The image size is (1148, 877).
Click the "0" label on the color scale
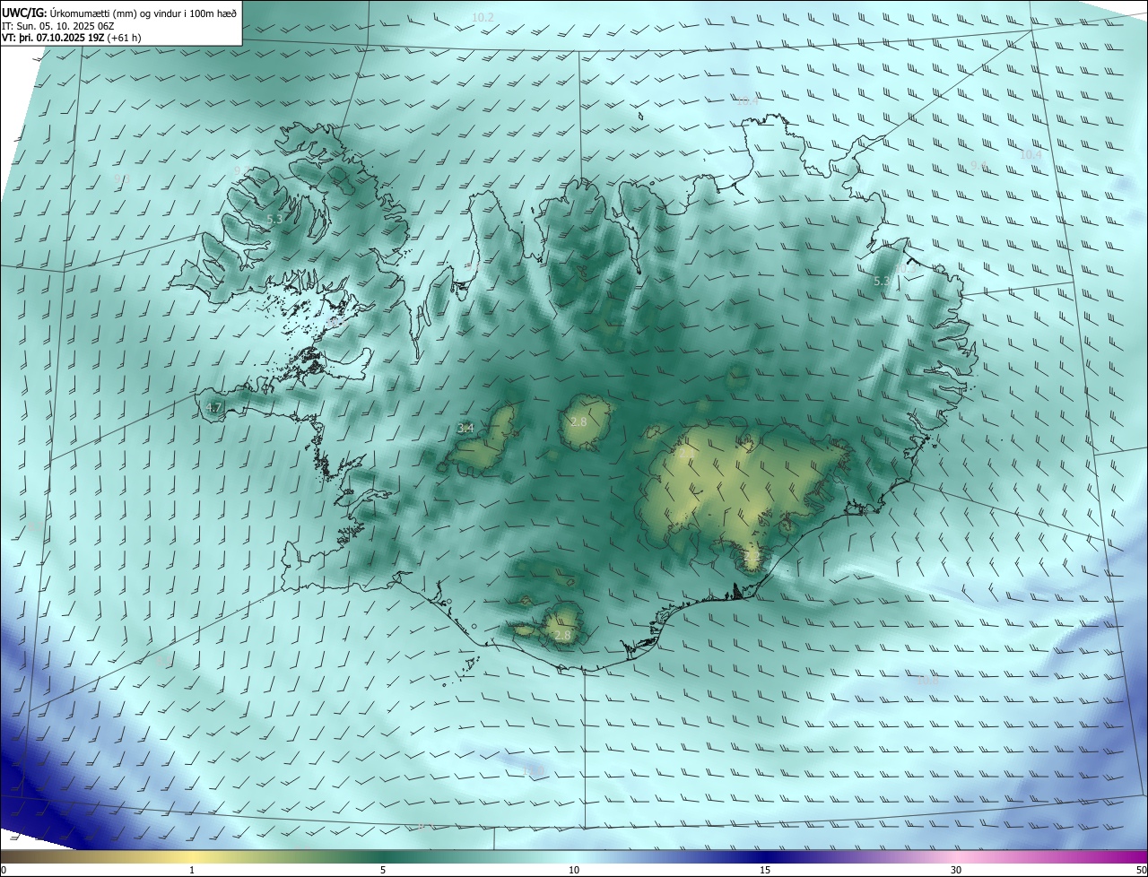4,870
